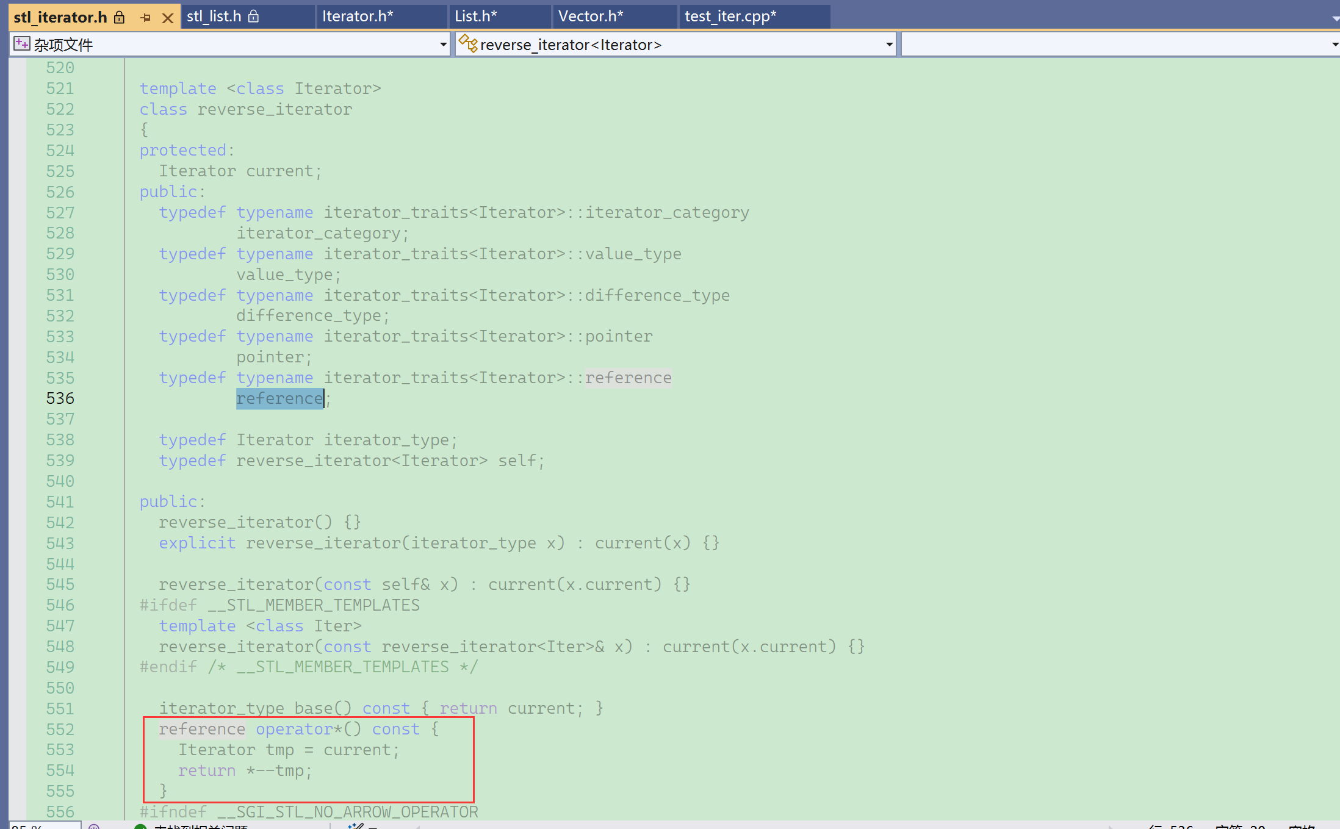Expand the 杂项文件 project scope dropdown
The height and width of the screenshot is (829, 1340).
[x=444, y=45]
